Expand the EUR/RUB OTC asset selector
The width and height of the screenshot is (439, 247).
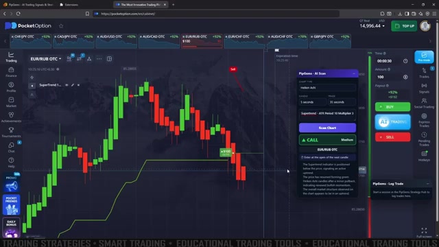46,59
